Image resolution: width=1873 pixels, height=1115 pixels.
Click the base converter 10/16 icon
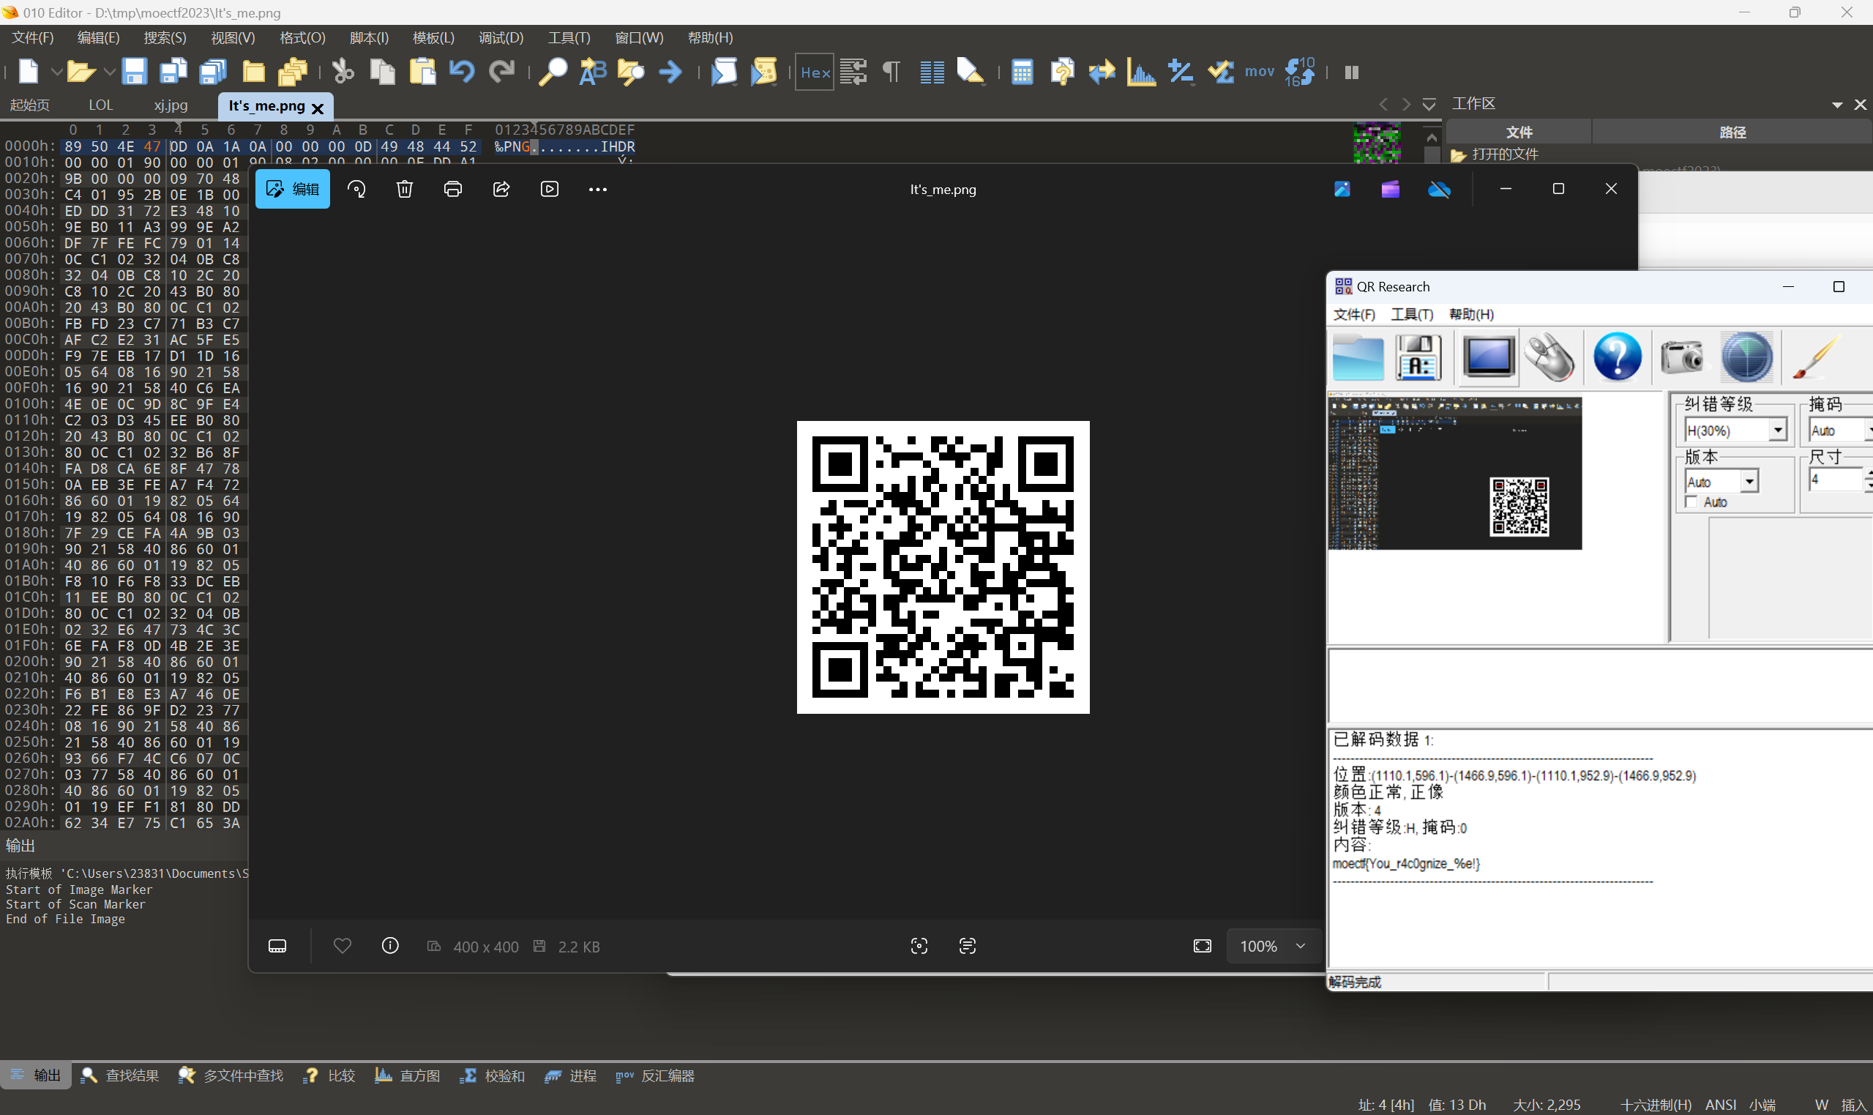pyautogui.click(x=1299, y=72)
